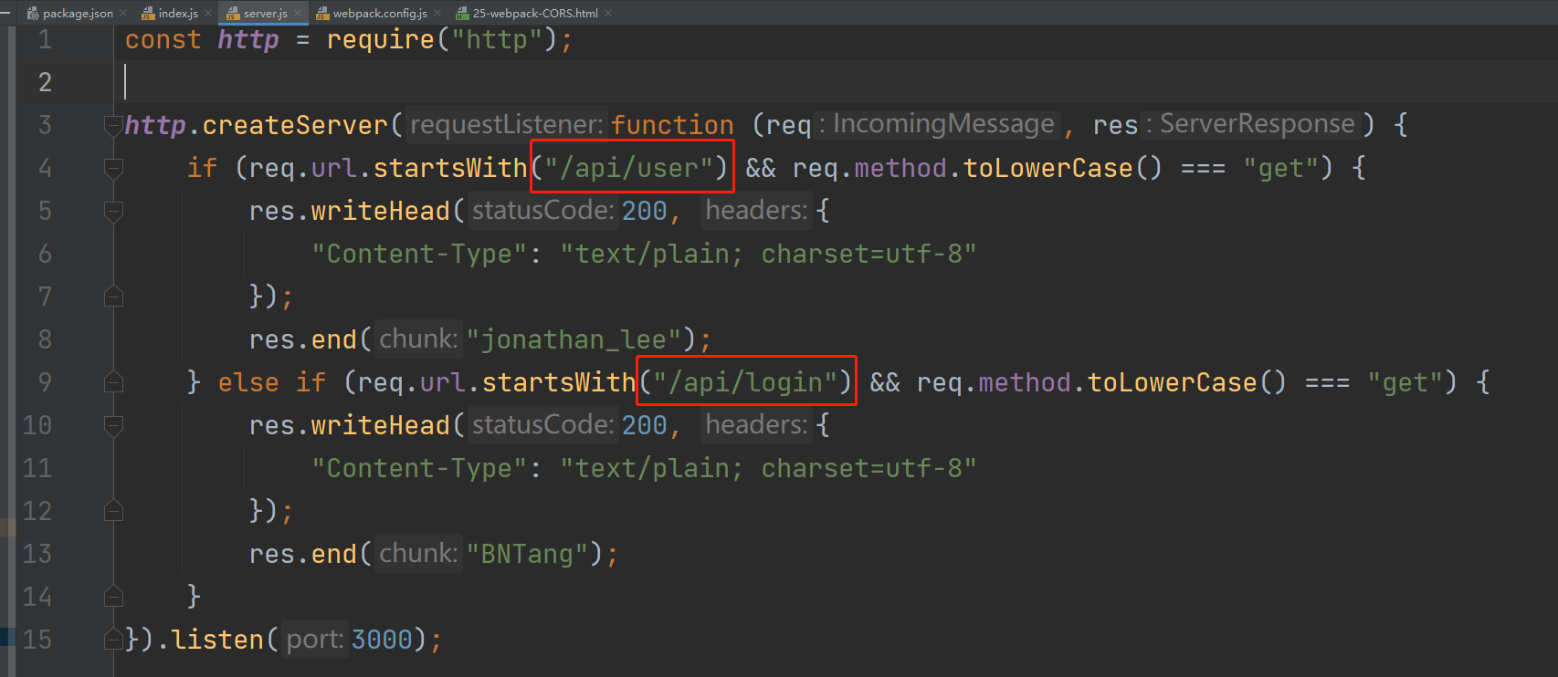Close the package.json tab
The width and height of the screenshot is (1558, 677).
pyautogui.click(x=123, y=13)
